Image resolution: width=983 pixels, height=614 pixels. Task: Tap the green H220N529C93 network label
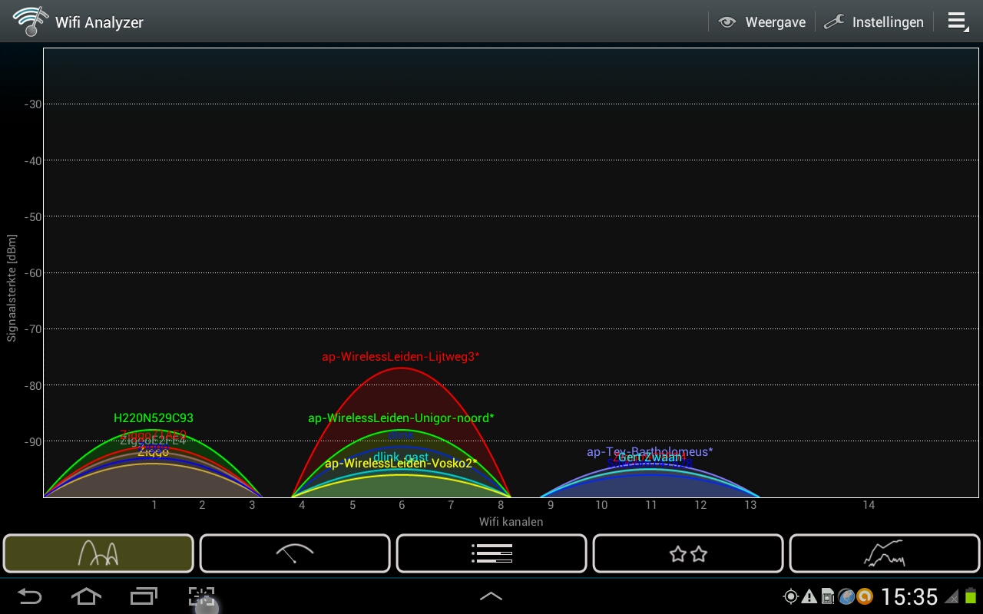pos(154,418)
